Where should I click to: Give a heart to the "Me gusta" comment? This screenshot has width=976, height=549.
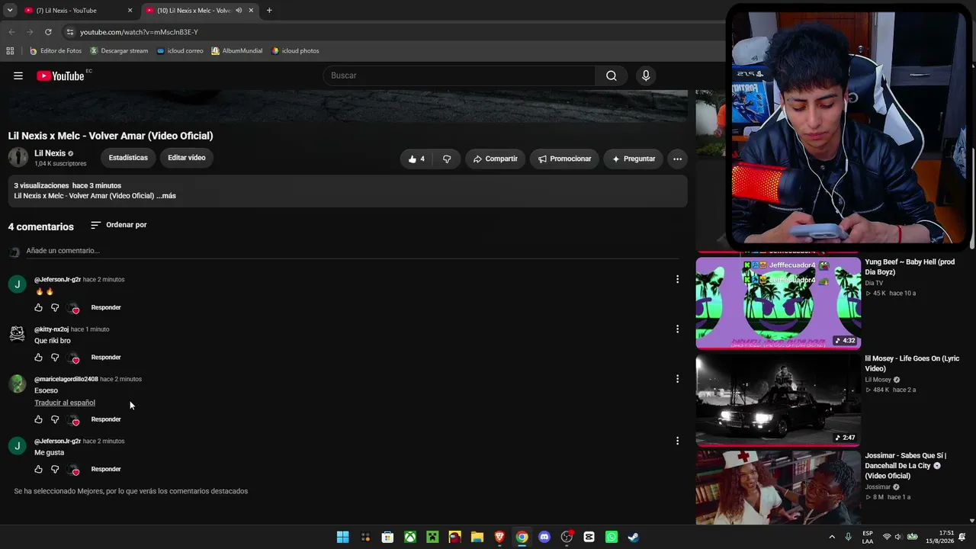[73, 470]
